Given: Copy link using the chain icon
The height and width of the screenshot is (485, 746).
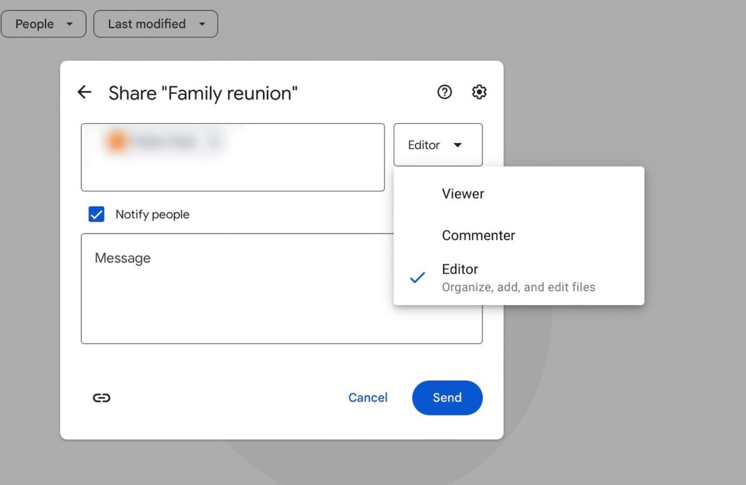Looking at the screenshot, I should click(x=101, y=398).
